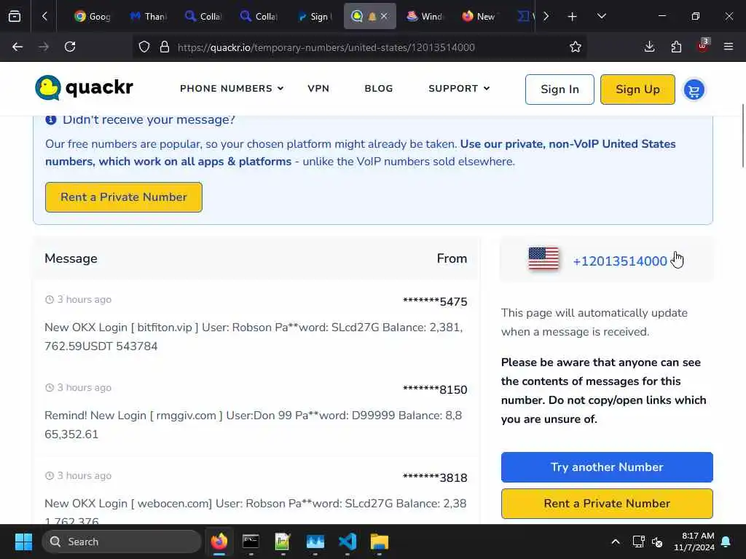This screenshot has height=559, width=746.
Task: Go forward with the forward arrow
Action: [x=44, y=47]
